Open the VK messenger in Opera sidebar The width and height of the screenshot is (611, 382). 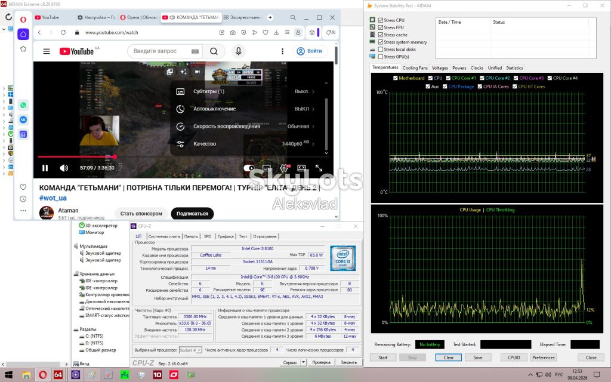pos(23,119)
